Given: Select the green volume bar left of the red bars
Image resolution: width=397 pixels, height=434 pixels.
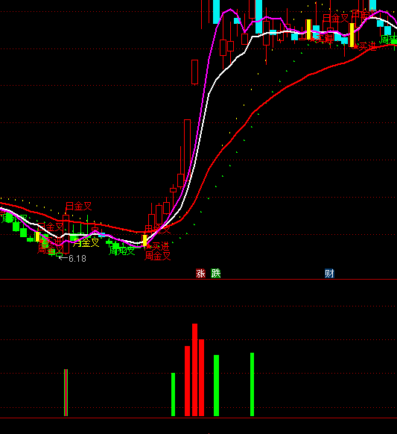Looking at the screenshot, I should pyautogui.click(x=173, y=394).
